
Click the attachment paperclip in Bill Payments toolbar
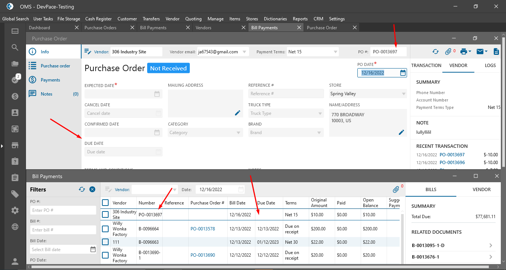(x=396, y=190)
